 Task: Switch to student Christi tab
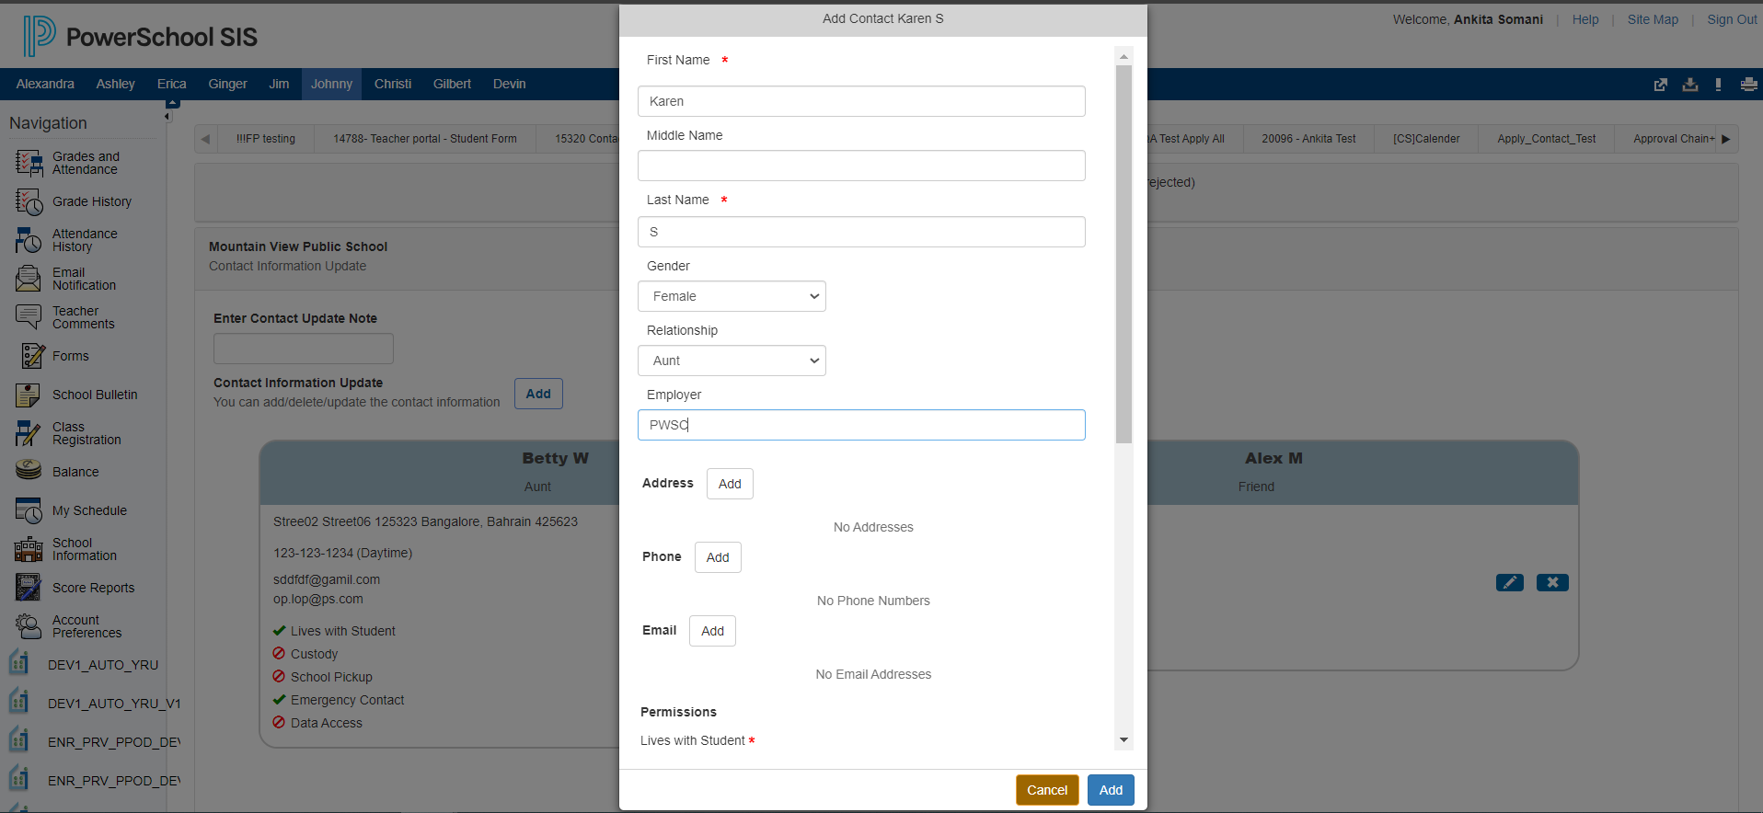click(392, 84)
